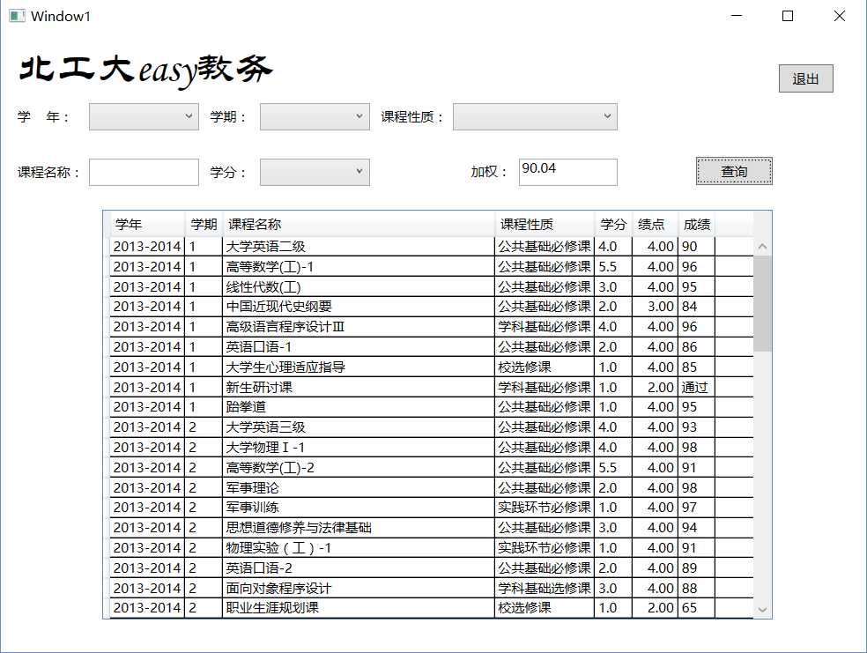
Task: Open the 学年 dropdown
Action: point(144,116)
